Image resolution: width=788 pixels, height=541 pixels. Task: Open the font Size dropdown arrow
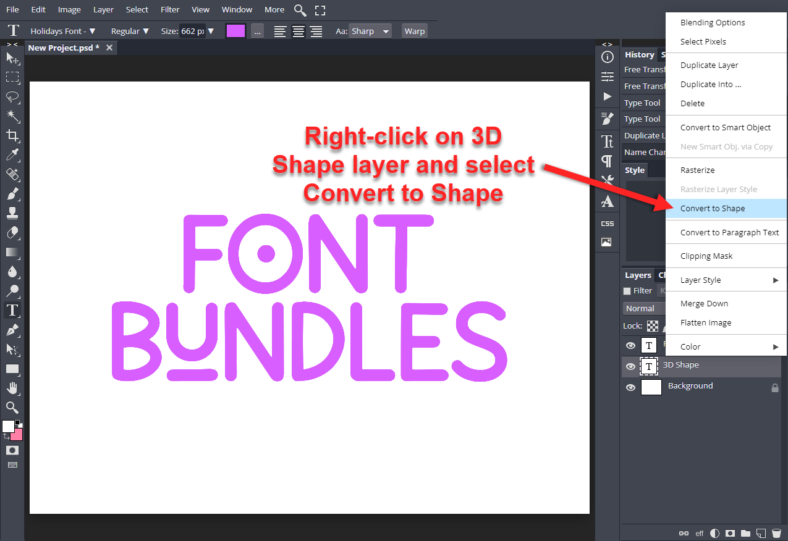coord(211,31)
